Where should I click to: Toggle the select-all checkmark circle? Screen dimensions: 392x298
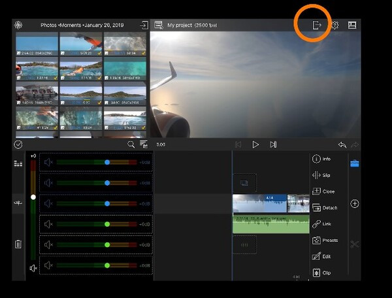click(18, 144)
